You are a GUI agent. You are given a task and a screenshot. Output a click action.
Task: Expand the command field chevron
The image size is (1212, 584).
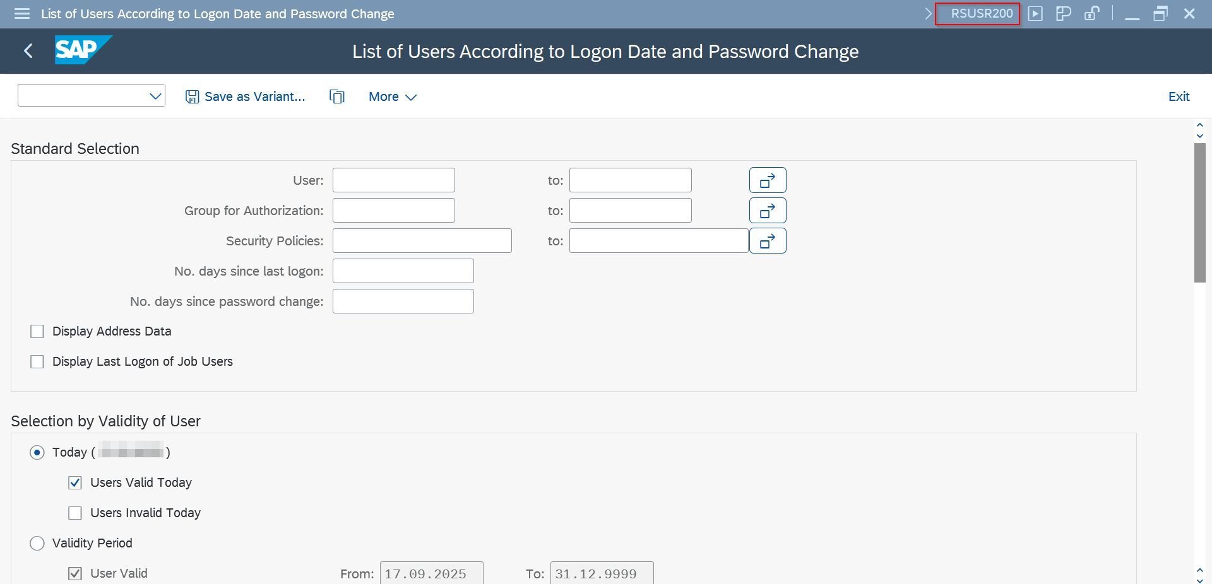pyautogui.click(x=928, y=14)
